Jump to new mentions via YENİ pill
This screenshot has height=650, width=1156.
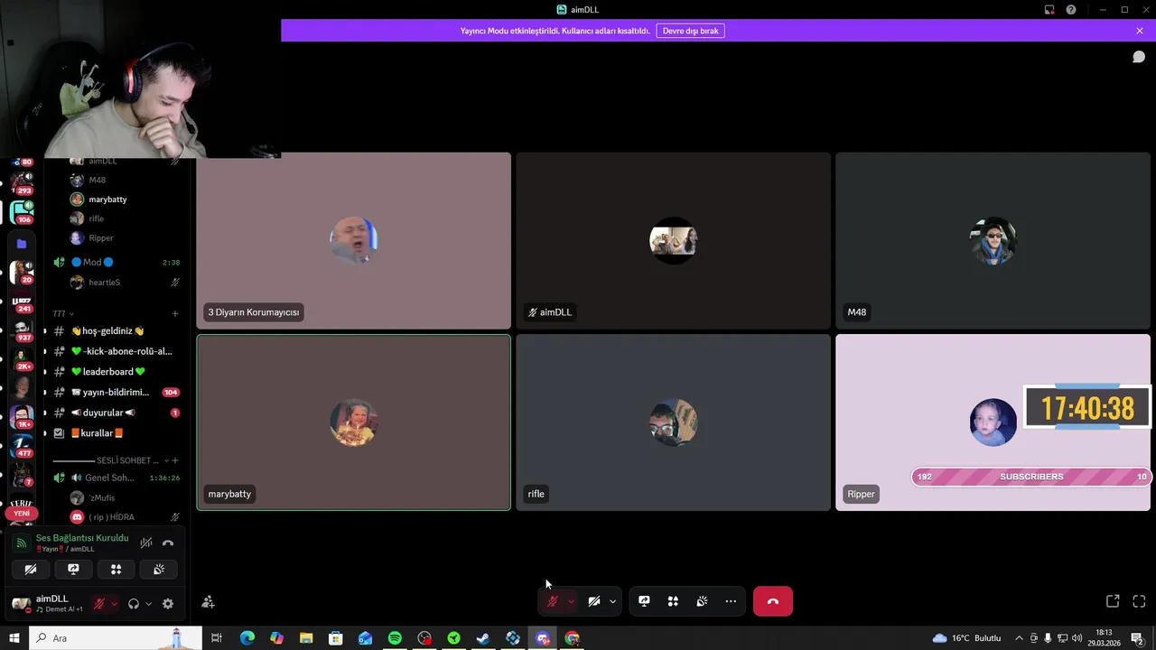coord(22,513)
